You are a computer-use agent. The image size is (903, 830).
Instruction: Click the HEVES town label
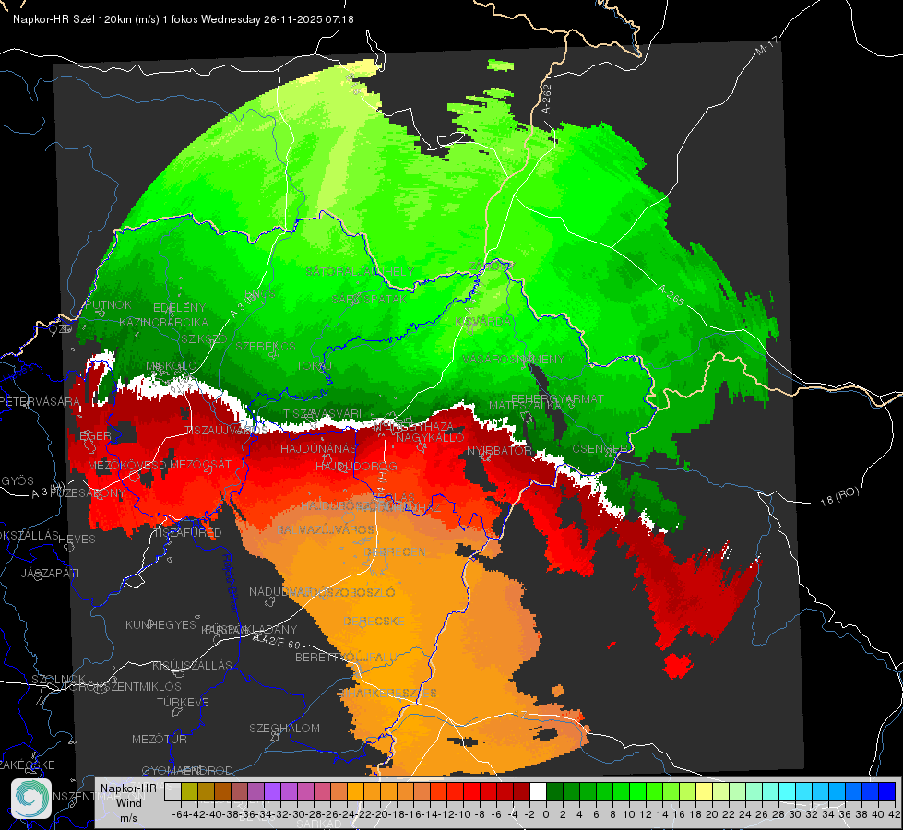77,539
